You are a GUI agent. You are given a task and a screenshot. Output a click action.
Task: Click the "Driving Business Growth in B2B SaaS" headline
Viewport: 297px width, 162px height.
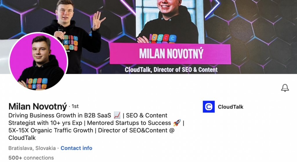60,115
